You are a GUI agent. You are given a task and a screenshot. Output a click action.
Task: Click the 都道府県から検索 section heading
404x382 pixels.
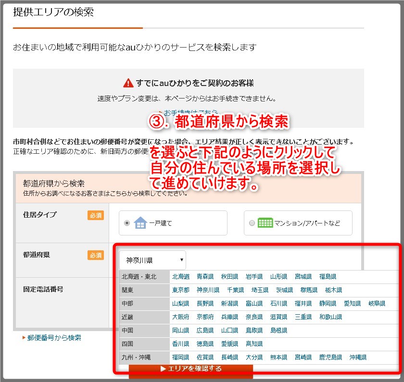(x=53, y=183)
